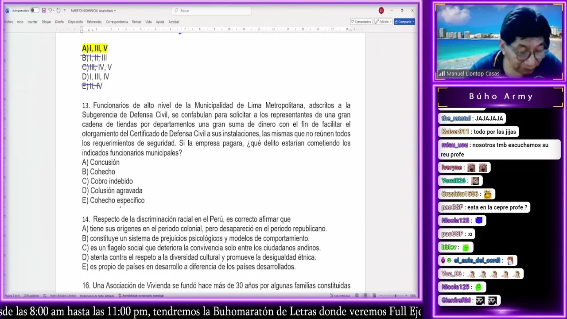Viewport: 567px width, 319px height.
Task: Open the Ayuda tab
Action: [160, 22]
